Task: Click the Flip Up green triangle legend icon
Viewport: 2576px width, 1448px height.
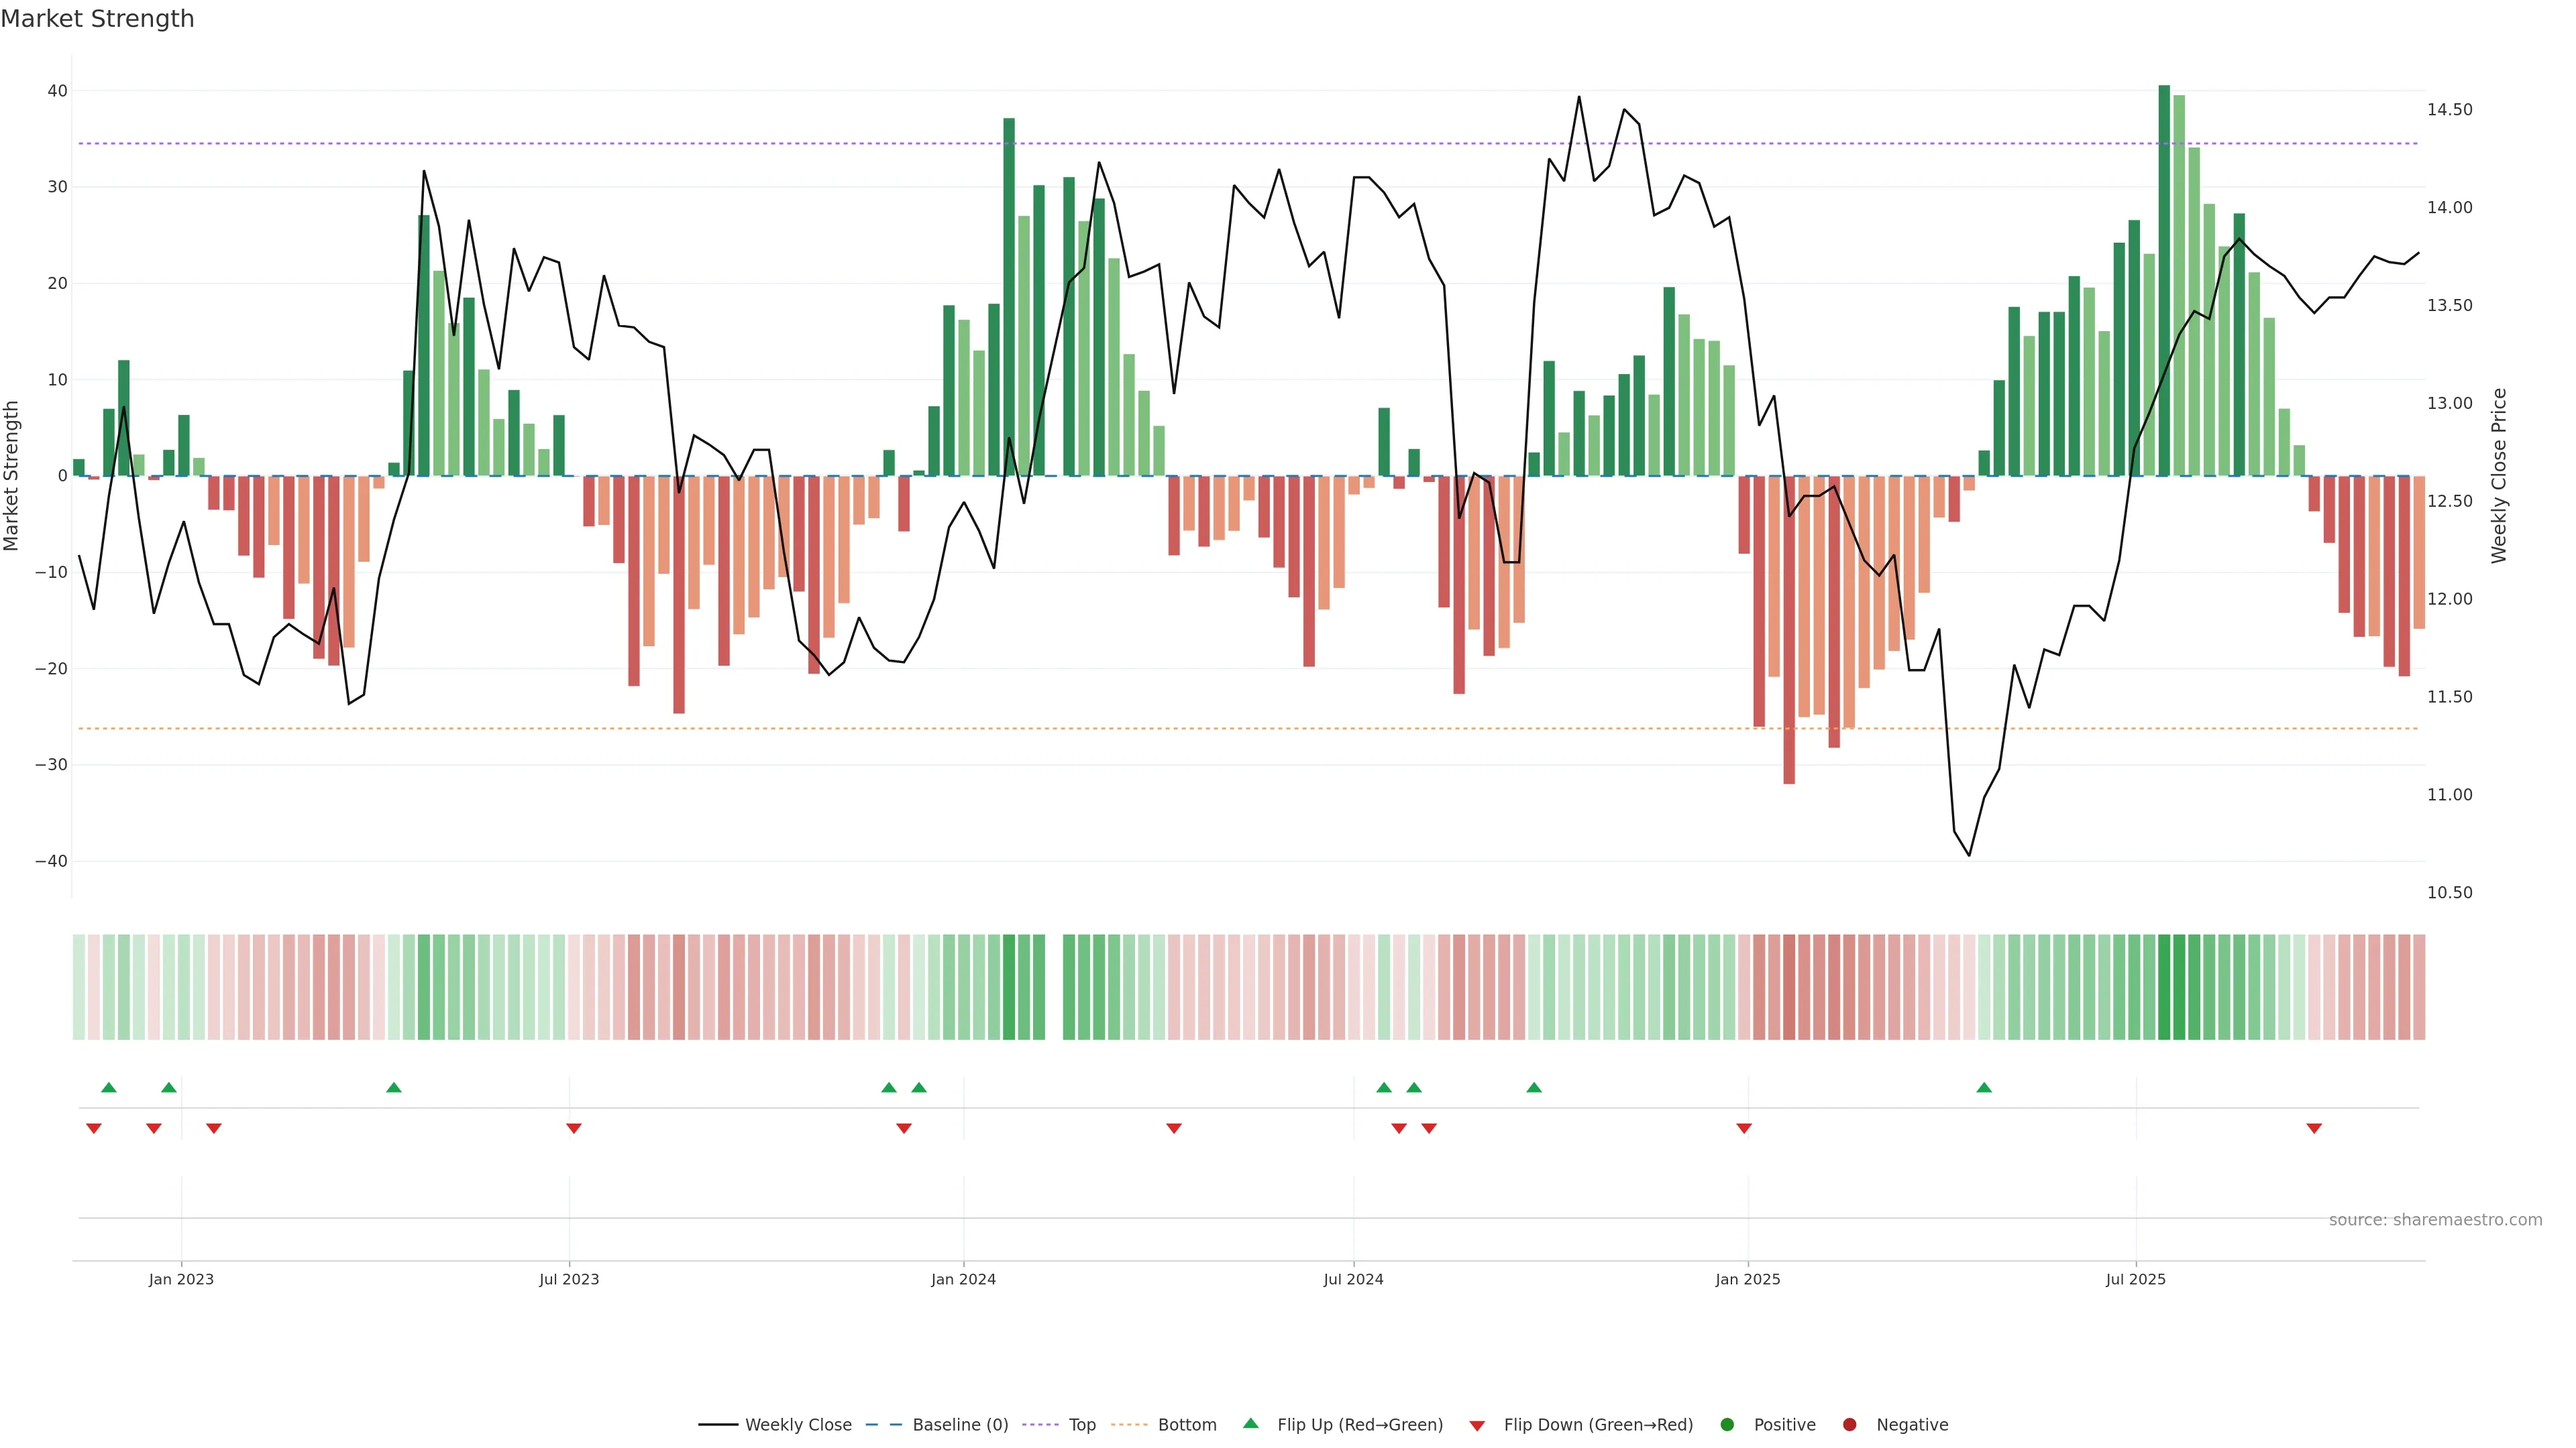Action: point(1250,1424)
